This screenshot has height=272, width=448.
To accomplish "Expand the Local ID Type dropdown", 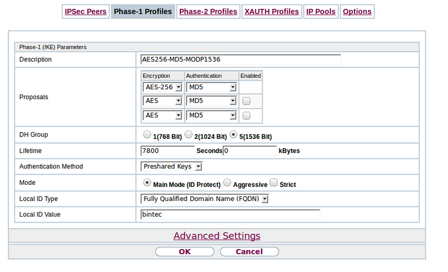I will point(205,199).
